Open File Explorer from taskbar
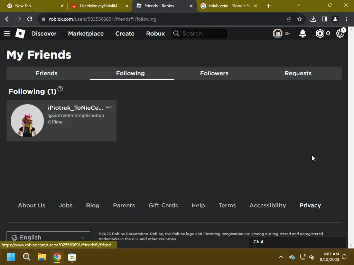This screenshot has width=354, height=265. [x=42, y=257]
